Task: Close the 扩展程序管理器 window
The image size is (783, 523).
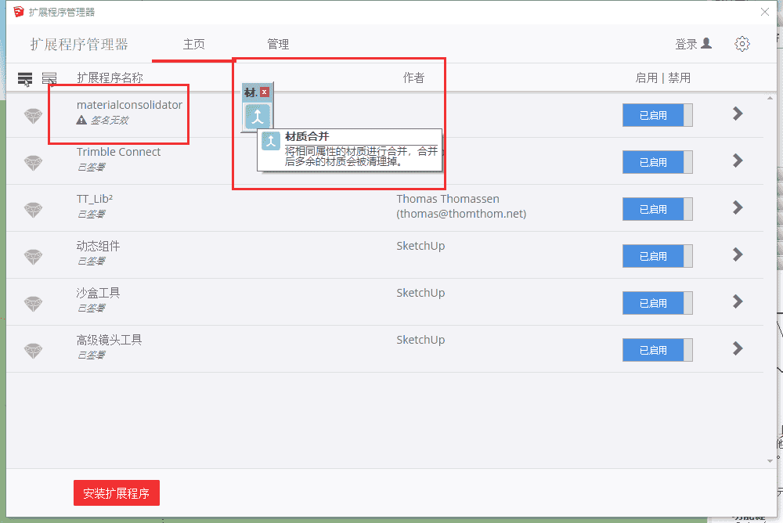Action: pyautogui.click(x=764, y=12)
